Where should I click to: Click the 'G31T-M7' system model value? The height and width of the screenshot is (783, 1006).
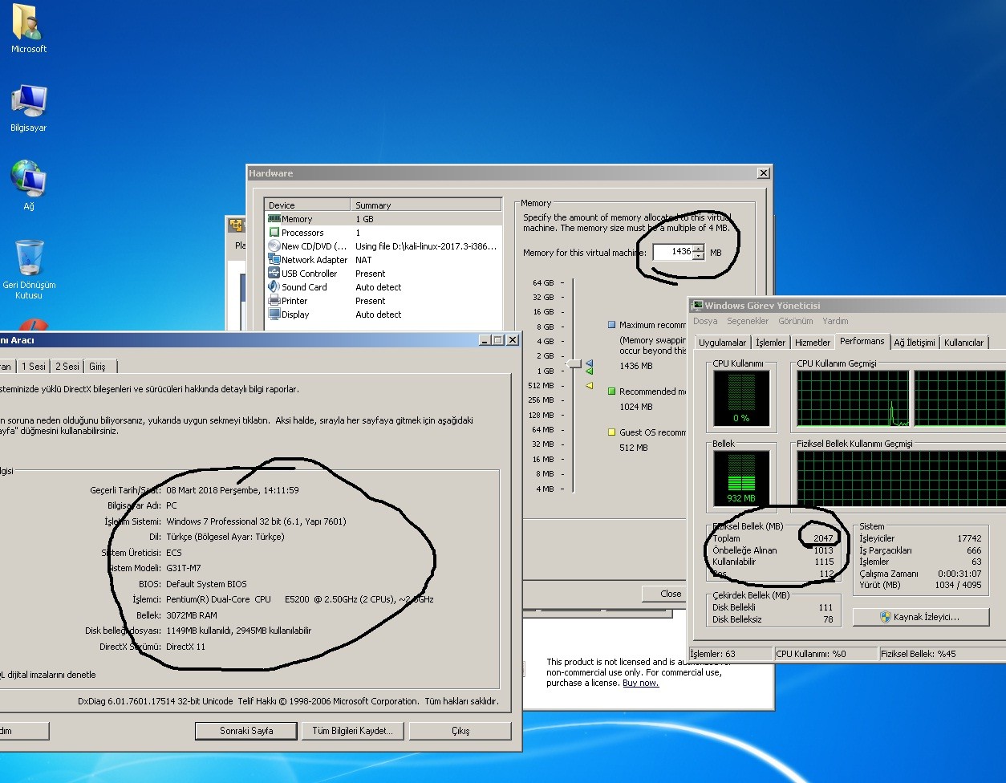coord(184,568)
